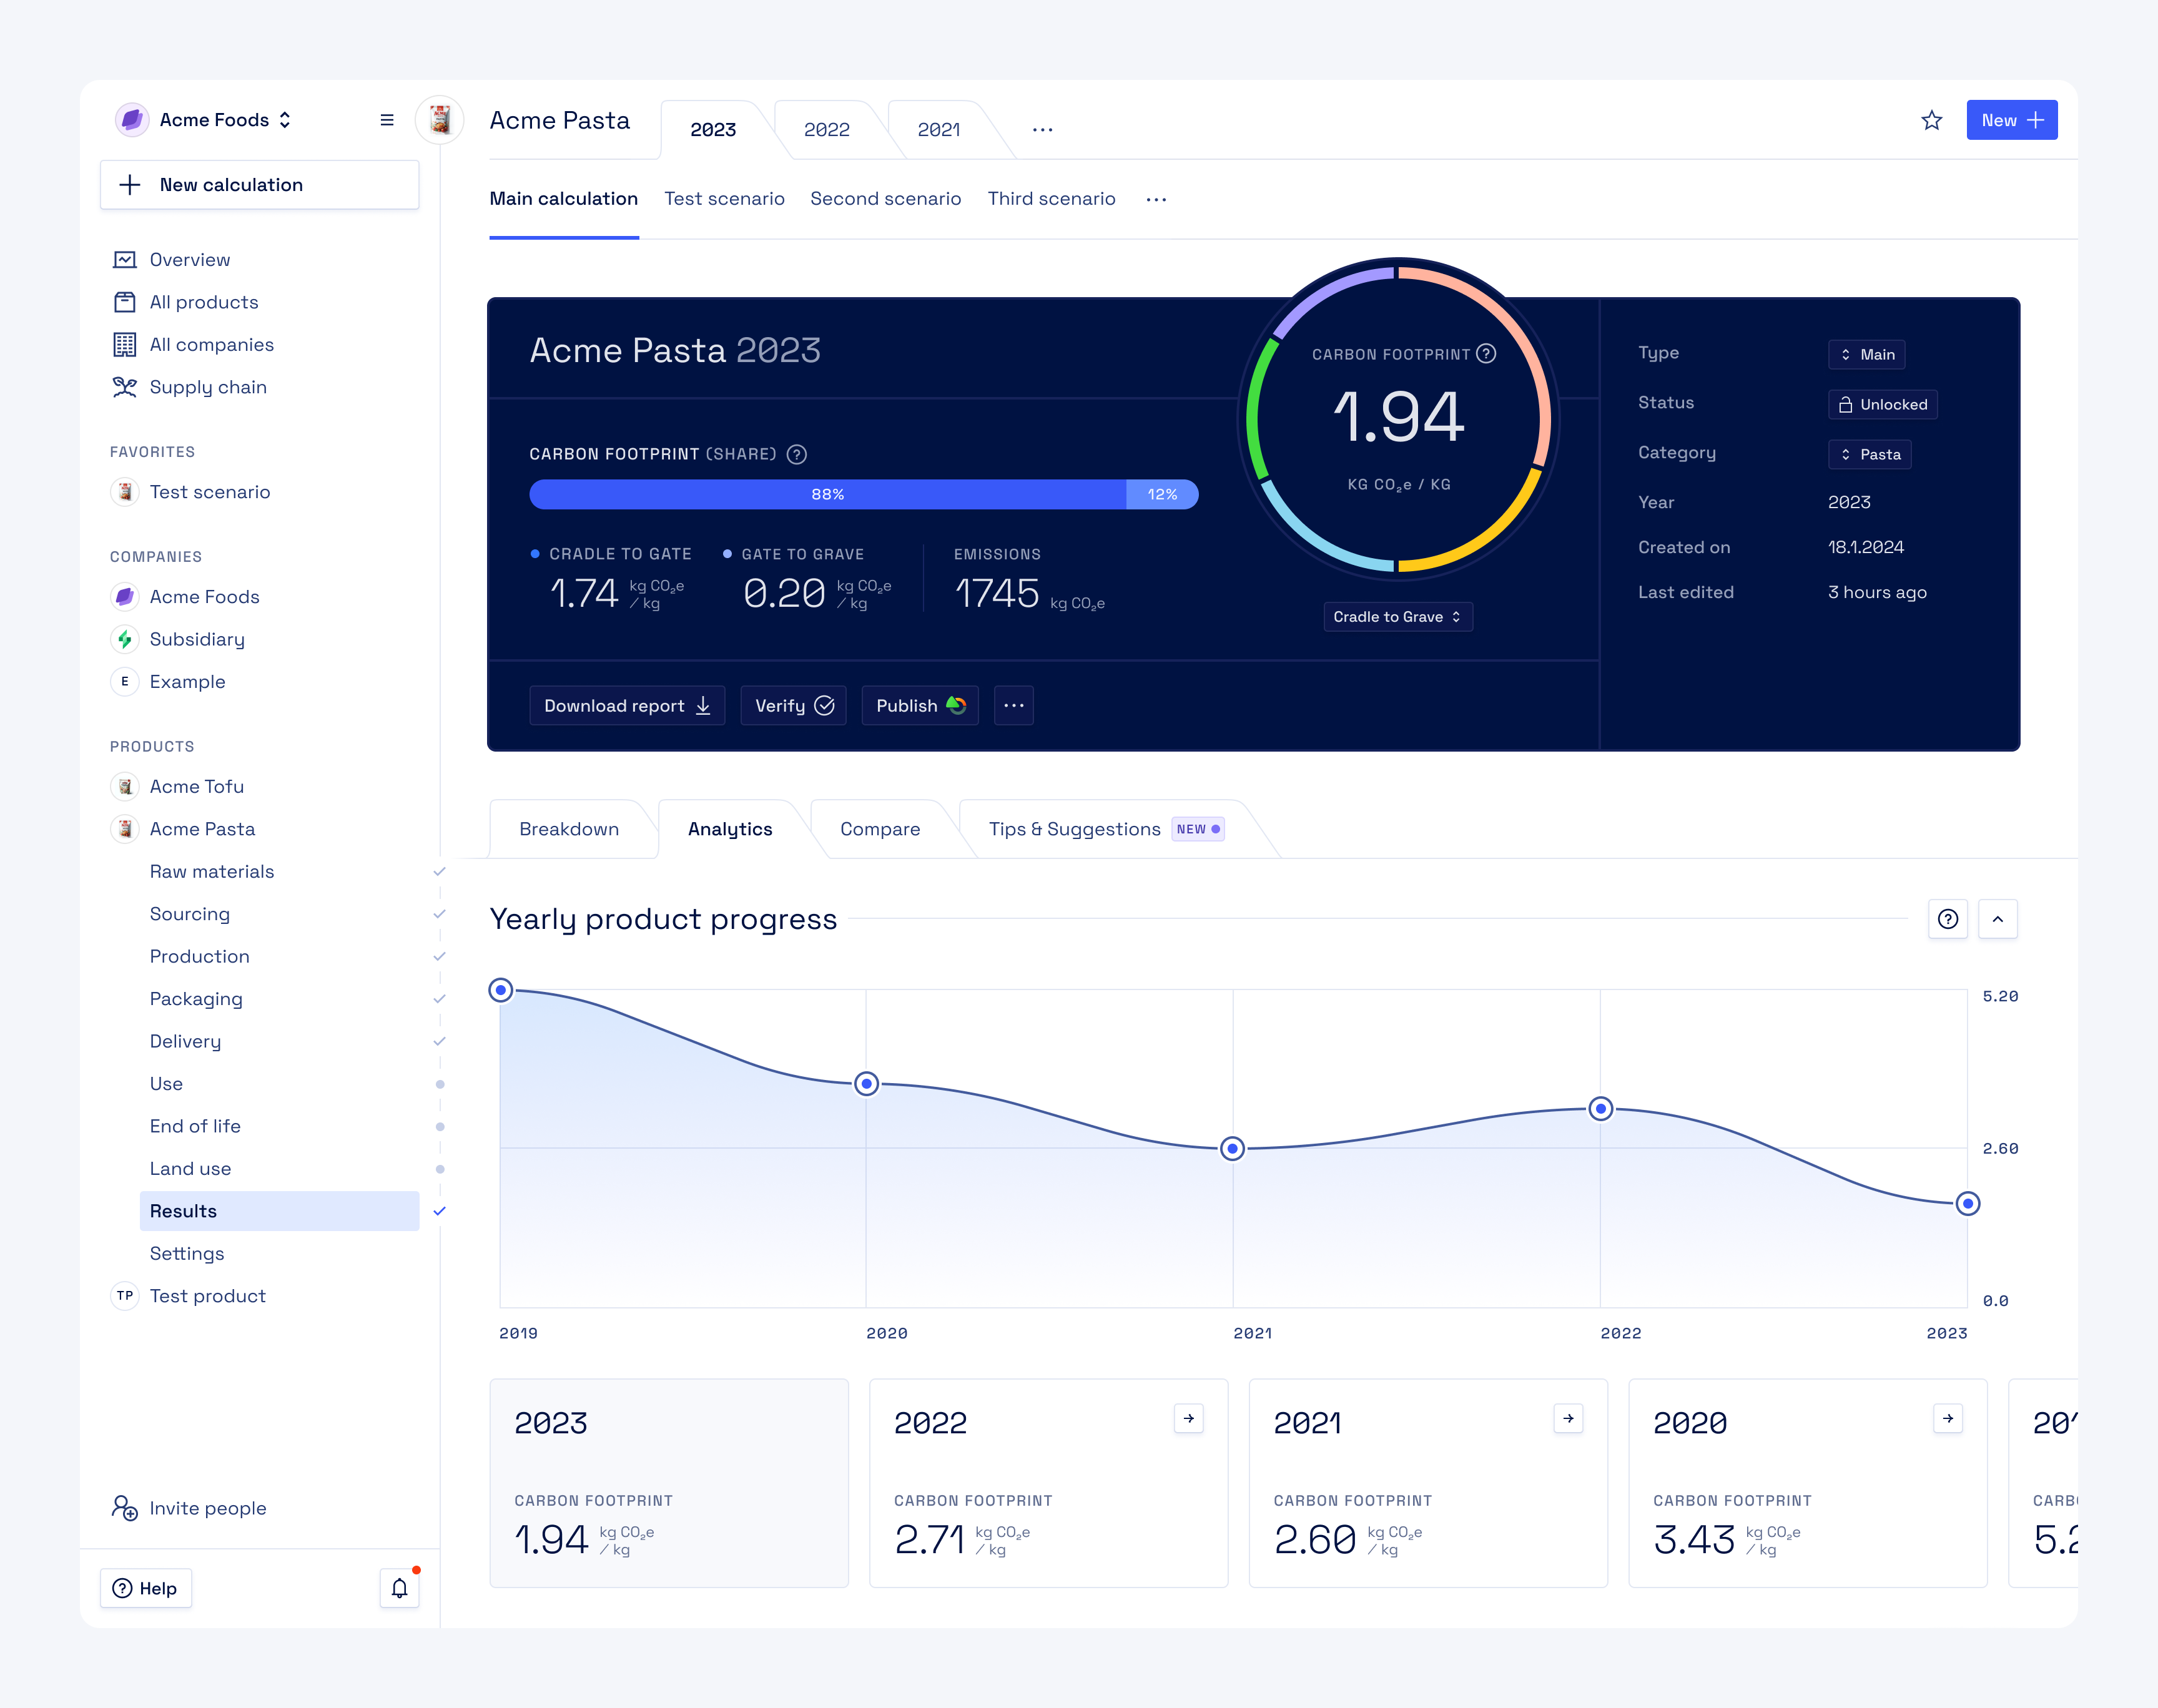Click the notification bell
Screen dimensions: 2158x1708
click(x=399, y=1588)
